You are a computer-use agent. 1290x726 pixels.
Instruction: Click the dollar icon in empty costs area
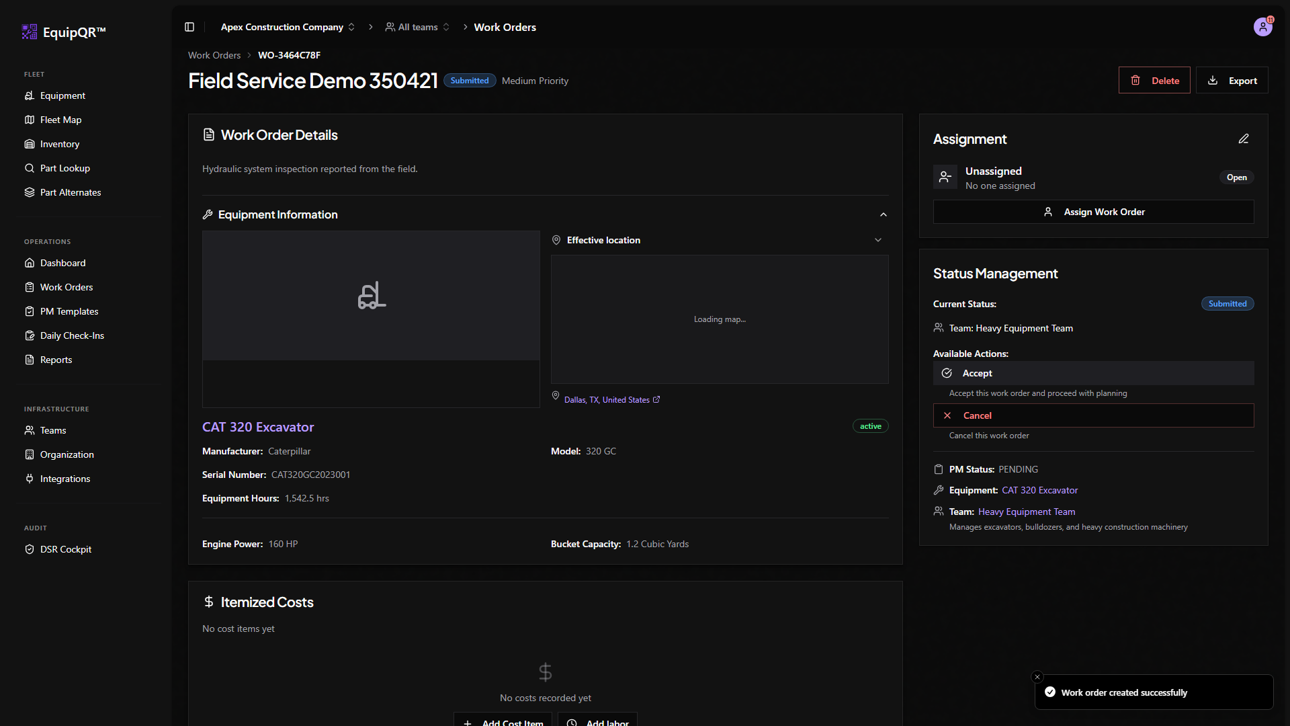pos(545,672)
